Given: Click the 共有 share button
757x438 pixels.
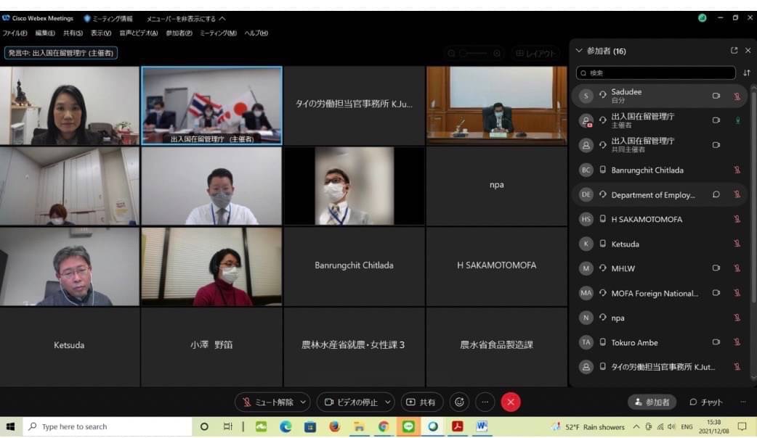Looking at the screenshot, I should 421,402.
